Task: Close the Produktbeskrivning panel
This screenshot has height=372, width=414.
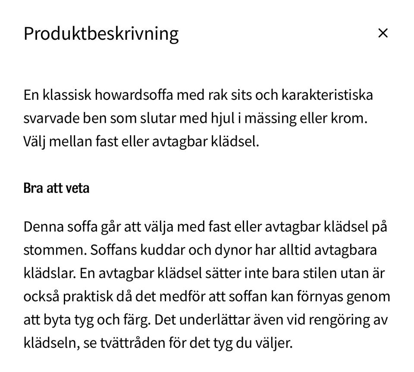Action: (383, 33)
